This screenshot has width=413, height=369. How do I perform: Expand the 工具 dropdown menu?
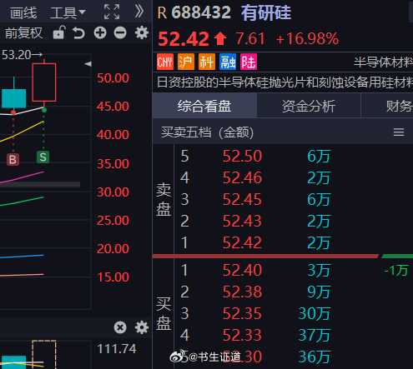point(68,12)
